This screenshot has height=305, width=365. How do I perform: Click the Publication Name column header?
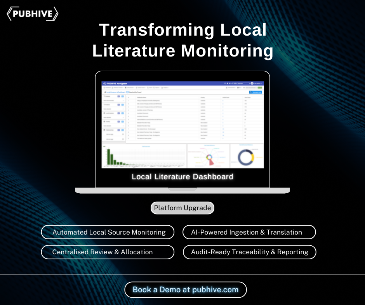pyautogui.click(x=142, y=97)
